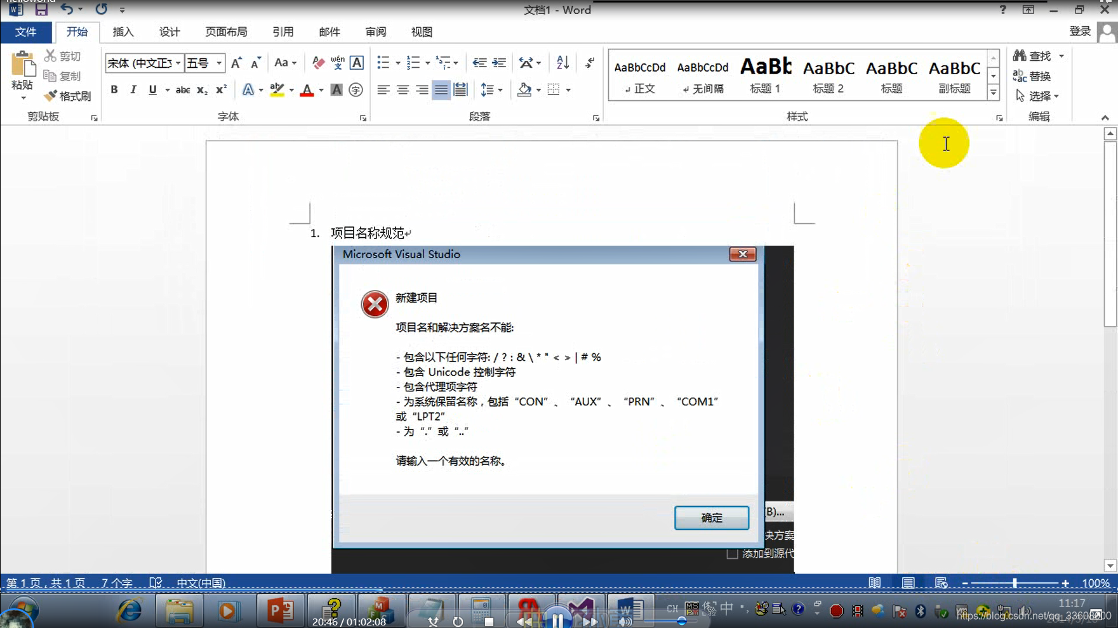Screen dimensions: 1118x628
Task: Select the bullet list icon
Action: point(383,62)
